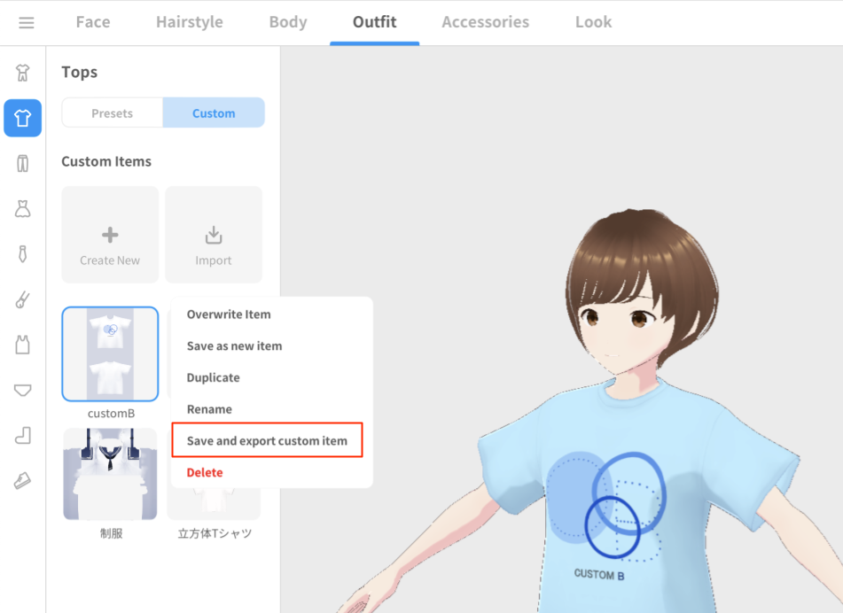Click the Import button

coord(214,235)
